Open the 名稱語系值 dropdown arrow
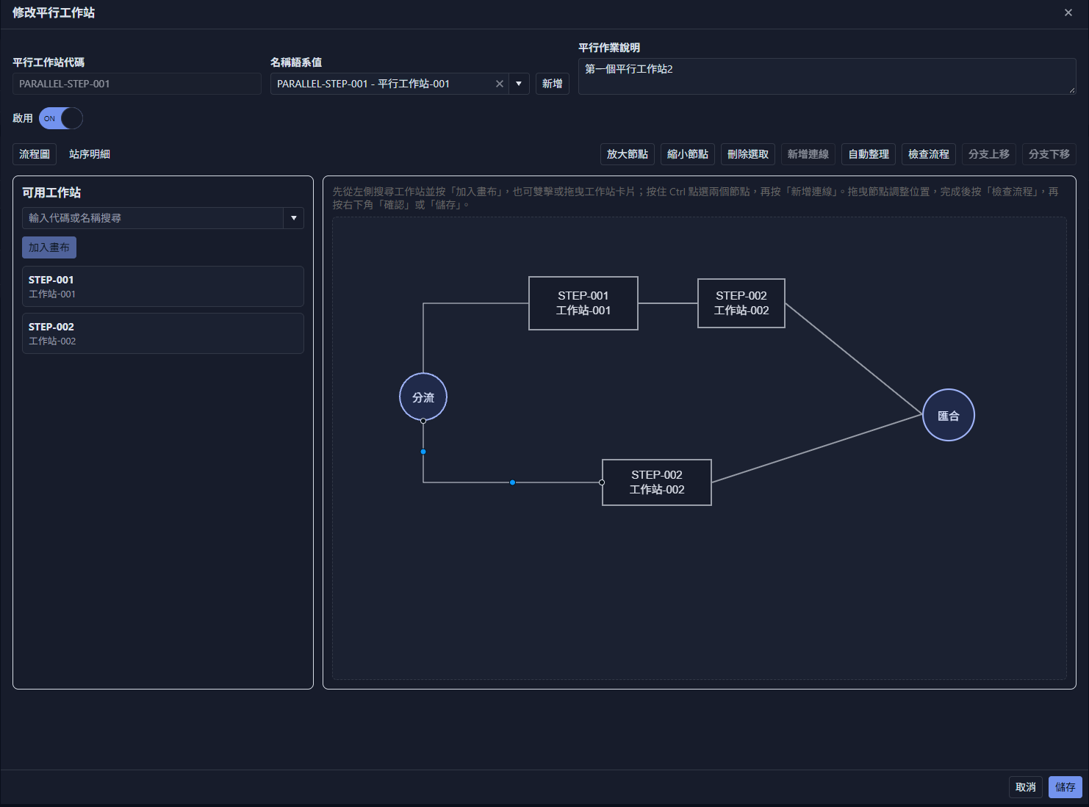The width and height of the screenshot is (1089, 807). tap(519, 84)
